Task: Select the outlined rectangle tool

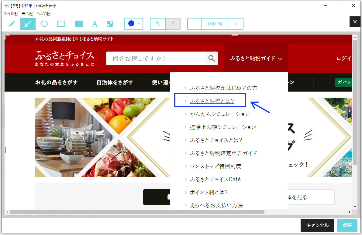Action: tap(61, 24)
